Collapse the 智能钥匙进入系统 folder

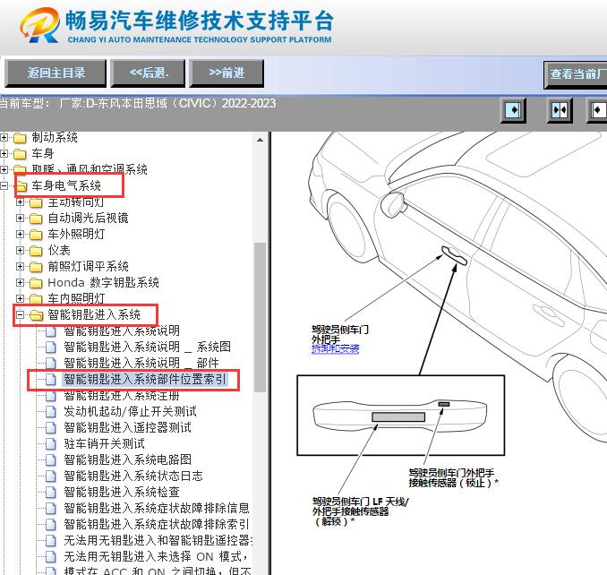click(x=20, y=314)
